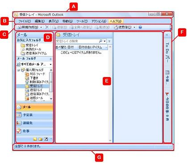Image resolution: width=187 pixels, height=163 pixels.
Task: Select the 下書き drafts folder
Action: click(x=32, y=78)
